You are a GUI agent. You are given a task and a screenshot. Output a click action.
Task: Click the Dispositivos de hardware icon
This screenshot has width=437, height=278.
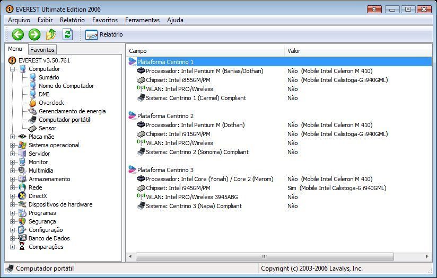(x=22, y=204)
